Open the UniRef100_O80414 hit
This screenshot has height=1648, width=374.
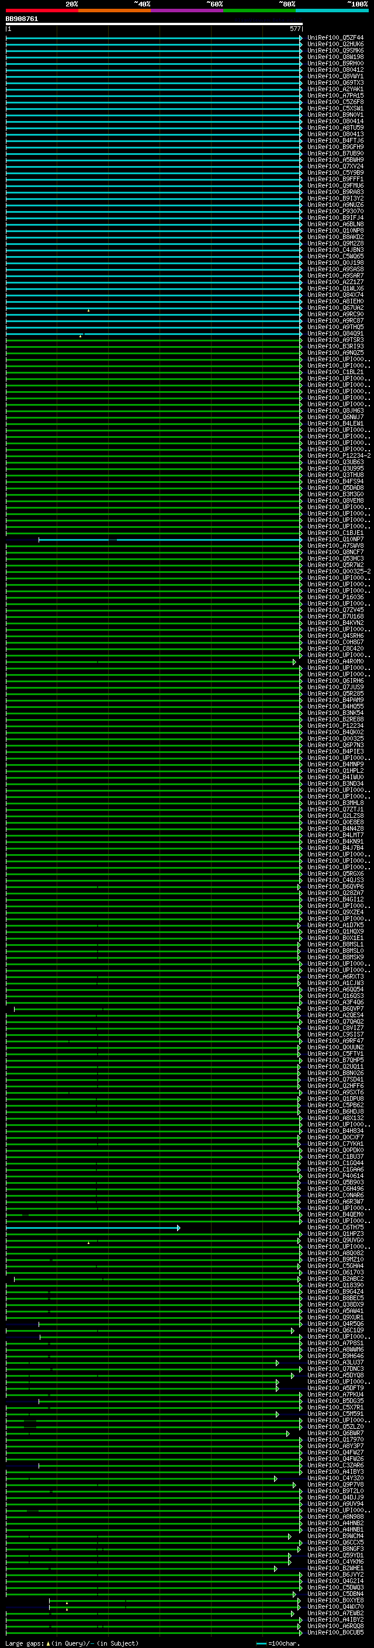click(x=335, y=121)
